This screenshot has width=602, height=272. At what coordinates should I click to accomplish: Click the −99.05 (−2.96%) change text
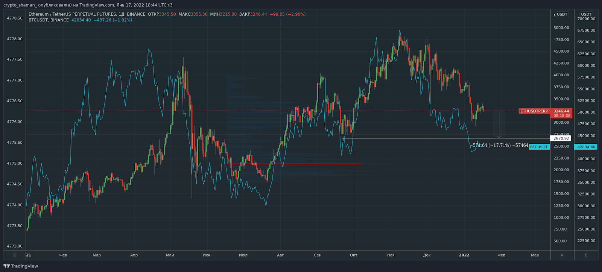pyautogui.click(x=288, y=14)
